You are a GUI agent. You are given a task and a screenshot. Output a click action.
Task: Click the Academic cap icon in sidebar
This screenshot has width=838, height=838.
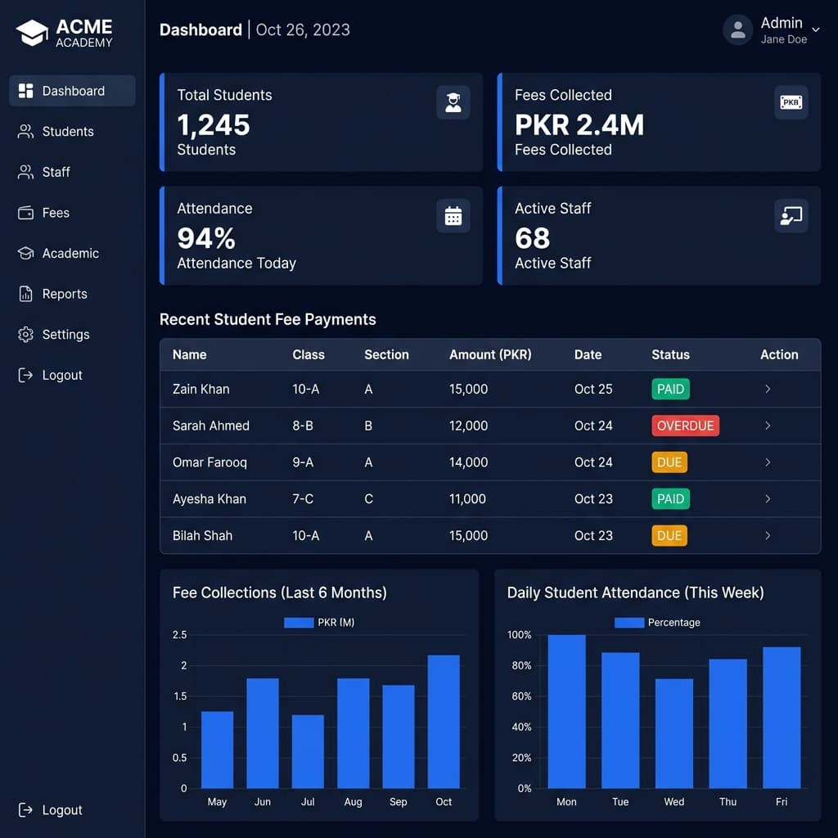[25, 254]
